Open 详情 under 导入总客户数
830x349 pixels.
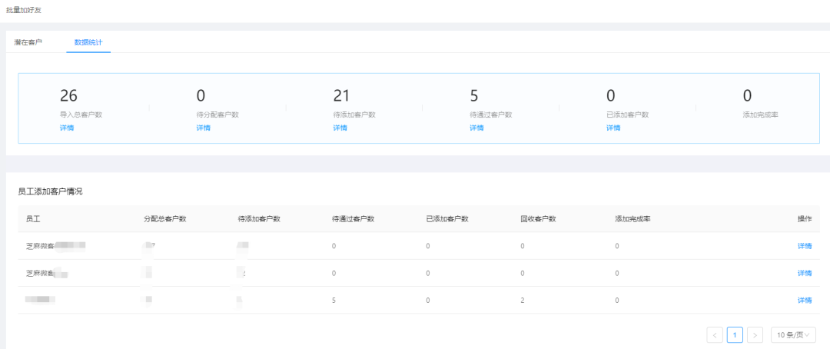67,128
